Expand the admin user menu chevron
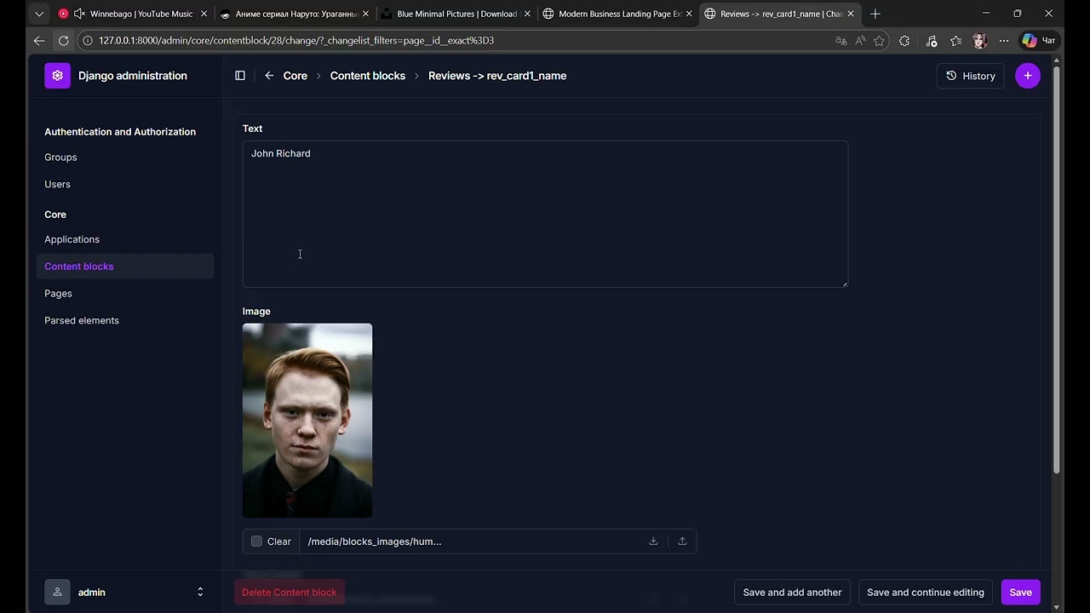The height and width of the screenshot is (613, 1090). [x=200, y=593]
